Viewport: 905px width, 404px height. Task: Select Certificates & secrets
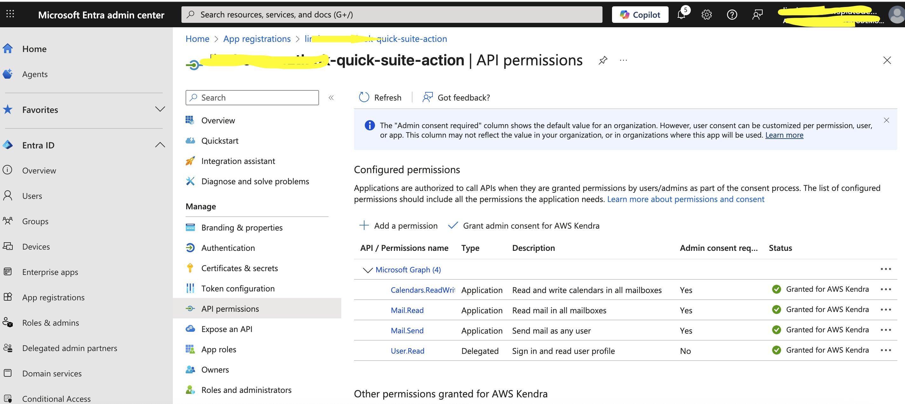tap(240, 268)
